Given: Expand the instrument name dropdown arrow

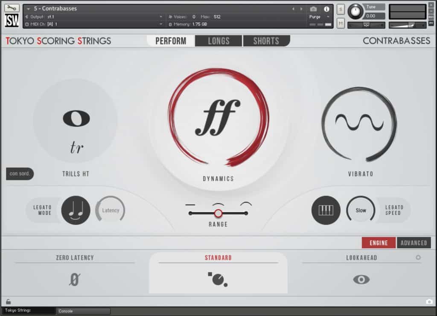Looking at the screenshot, I should pyautogui.click(x=28, y=9).
